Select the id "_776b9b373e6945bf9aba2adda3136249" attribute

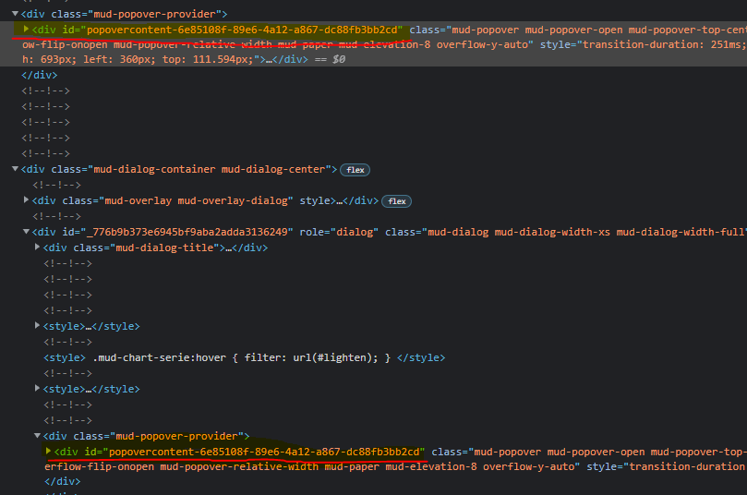pos(177,232)
